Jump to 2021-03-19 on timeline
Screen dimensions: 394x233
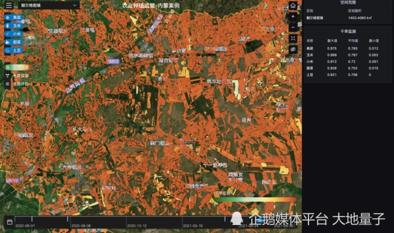click(x=192, y=226)
